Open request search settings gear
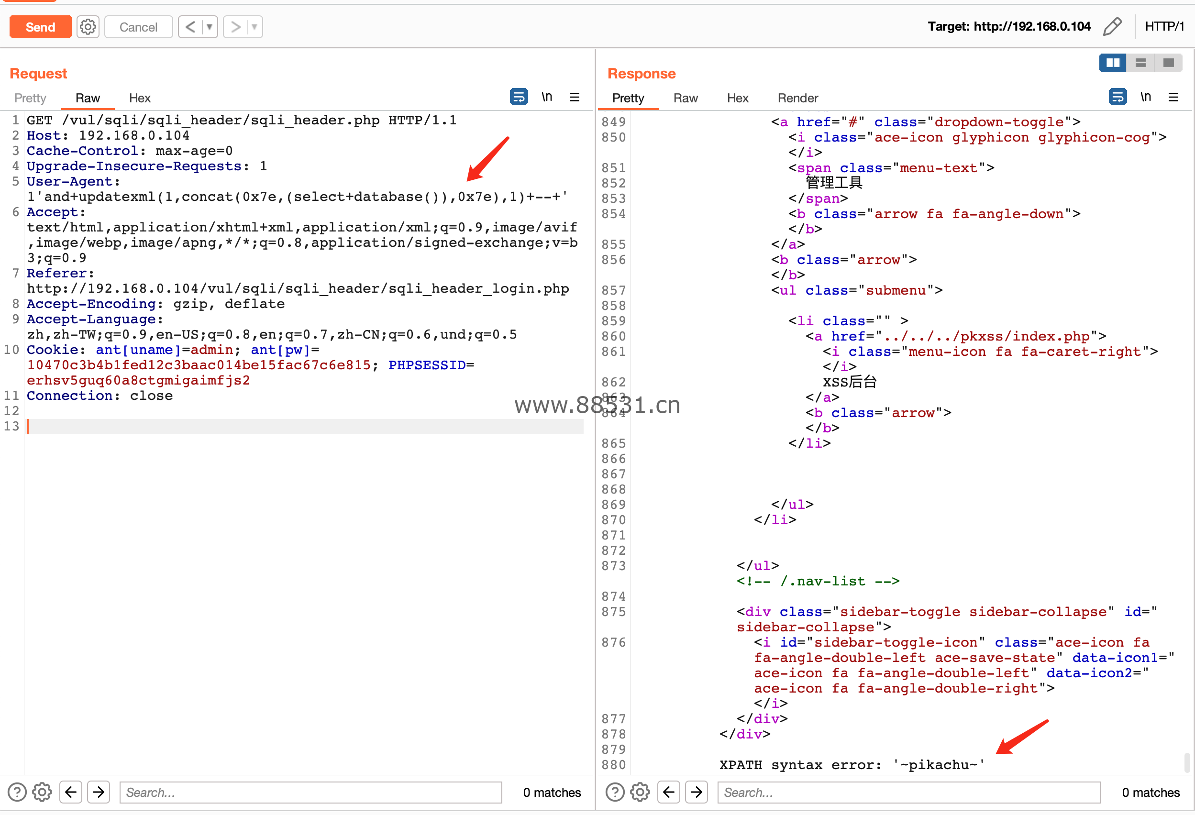The width and height of the screenshot is (1195, 815). point(42,792)
